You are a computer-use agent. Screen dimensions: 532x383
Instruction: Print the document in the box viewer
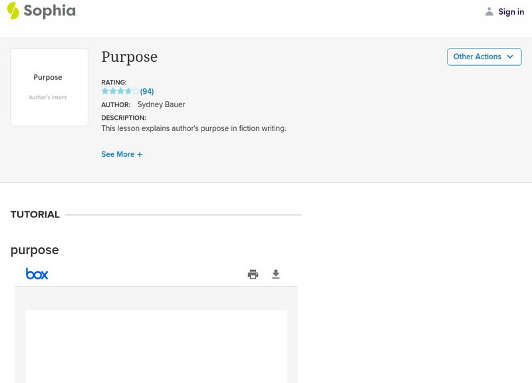253,274
